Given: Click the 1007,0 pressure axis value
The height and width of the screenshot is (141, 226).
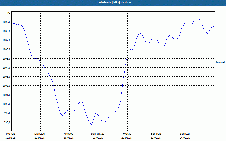Looking at the screenshot, I should [6, 40].
